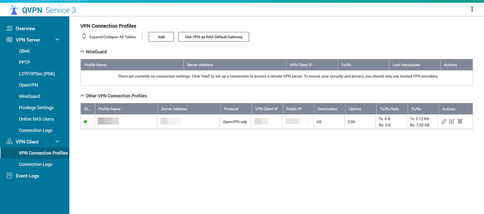The width and height of the screenshot is (484, 214).
Task: Click the Add button
Action: (161, 37)
